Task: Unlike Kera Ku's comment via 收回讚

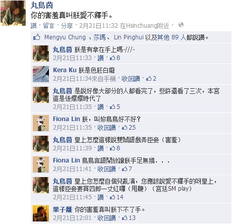Action: click(x=131, y=79)
